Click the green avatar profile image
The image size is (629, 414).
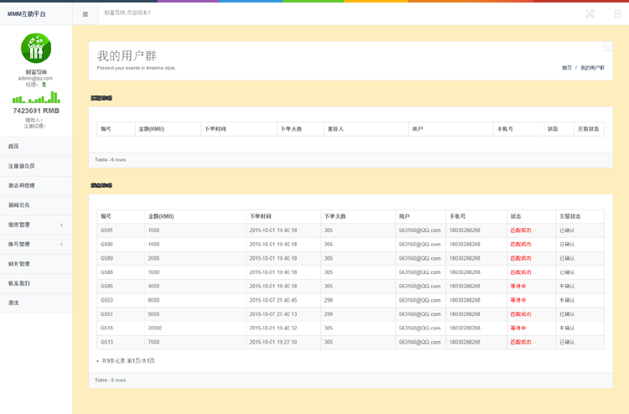(36, 48)
